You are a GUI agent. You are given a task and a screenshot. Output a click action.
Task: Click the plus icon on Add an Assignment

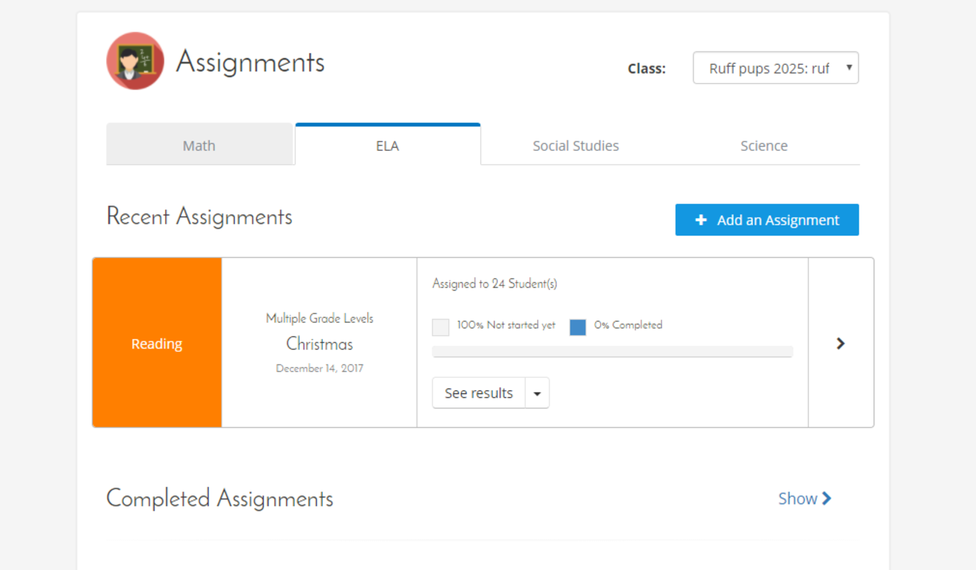coord(701,220)
